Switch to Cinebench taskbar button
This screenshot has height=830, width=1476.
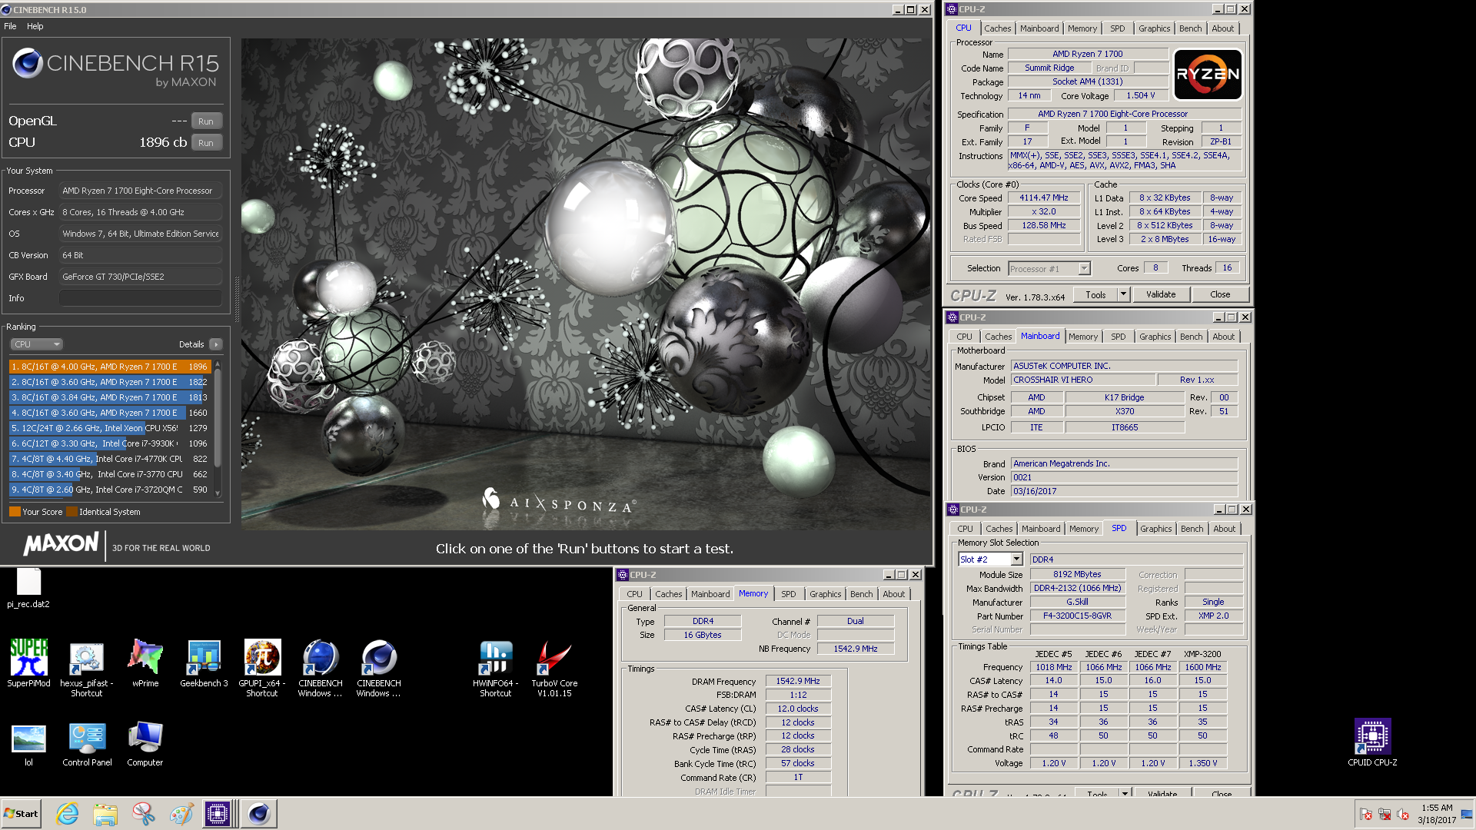coord(259,813)
